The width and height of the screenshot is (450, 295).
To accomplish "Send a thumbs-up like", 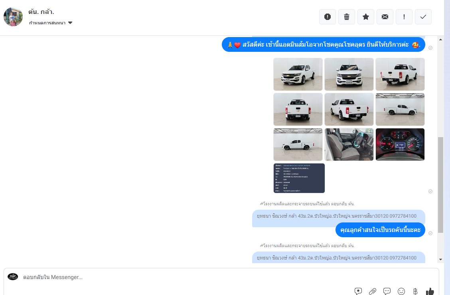I will click(x=430, y=291).
